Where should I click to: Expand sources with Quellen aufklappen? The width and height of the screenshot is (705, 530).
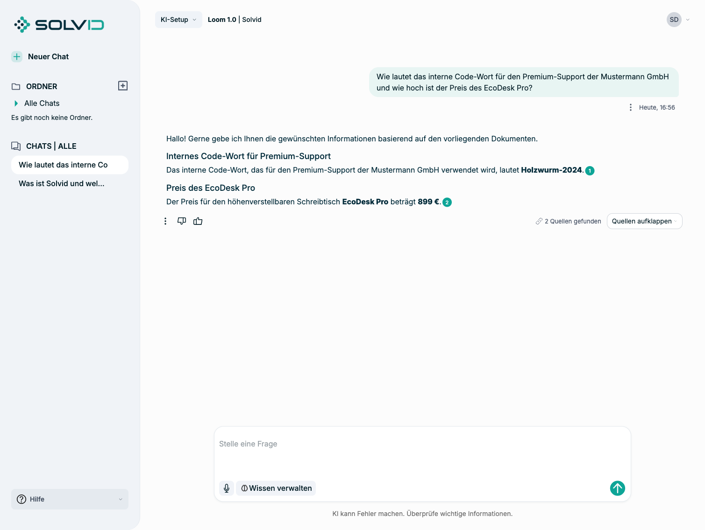point(644,221)
